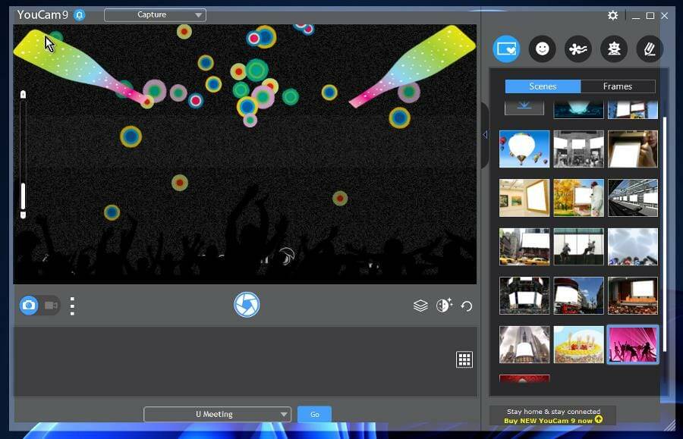Open the U Meeting dropdown
Viewport: 683px width, 439px height.
coord(217,414)
